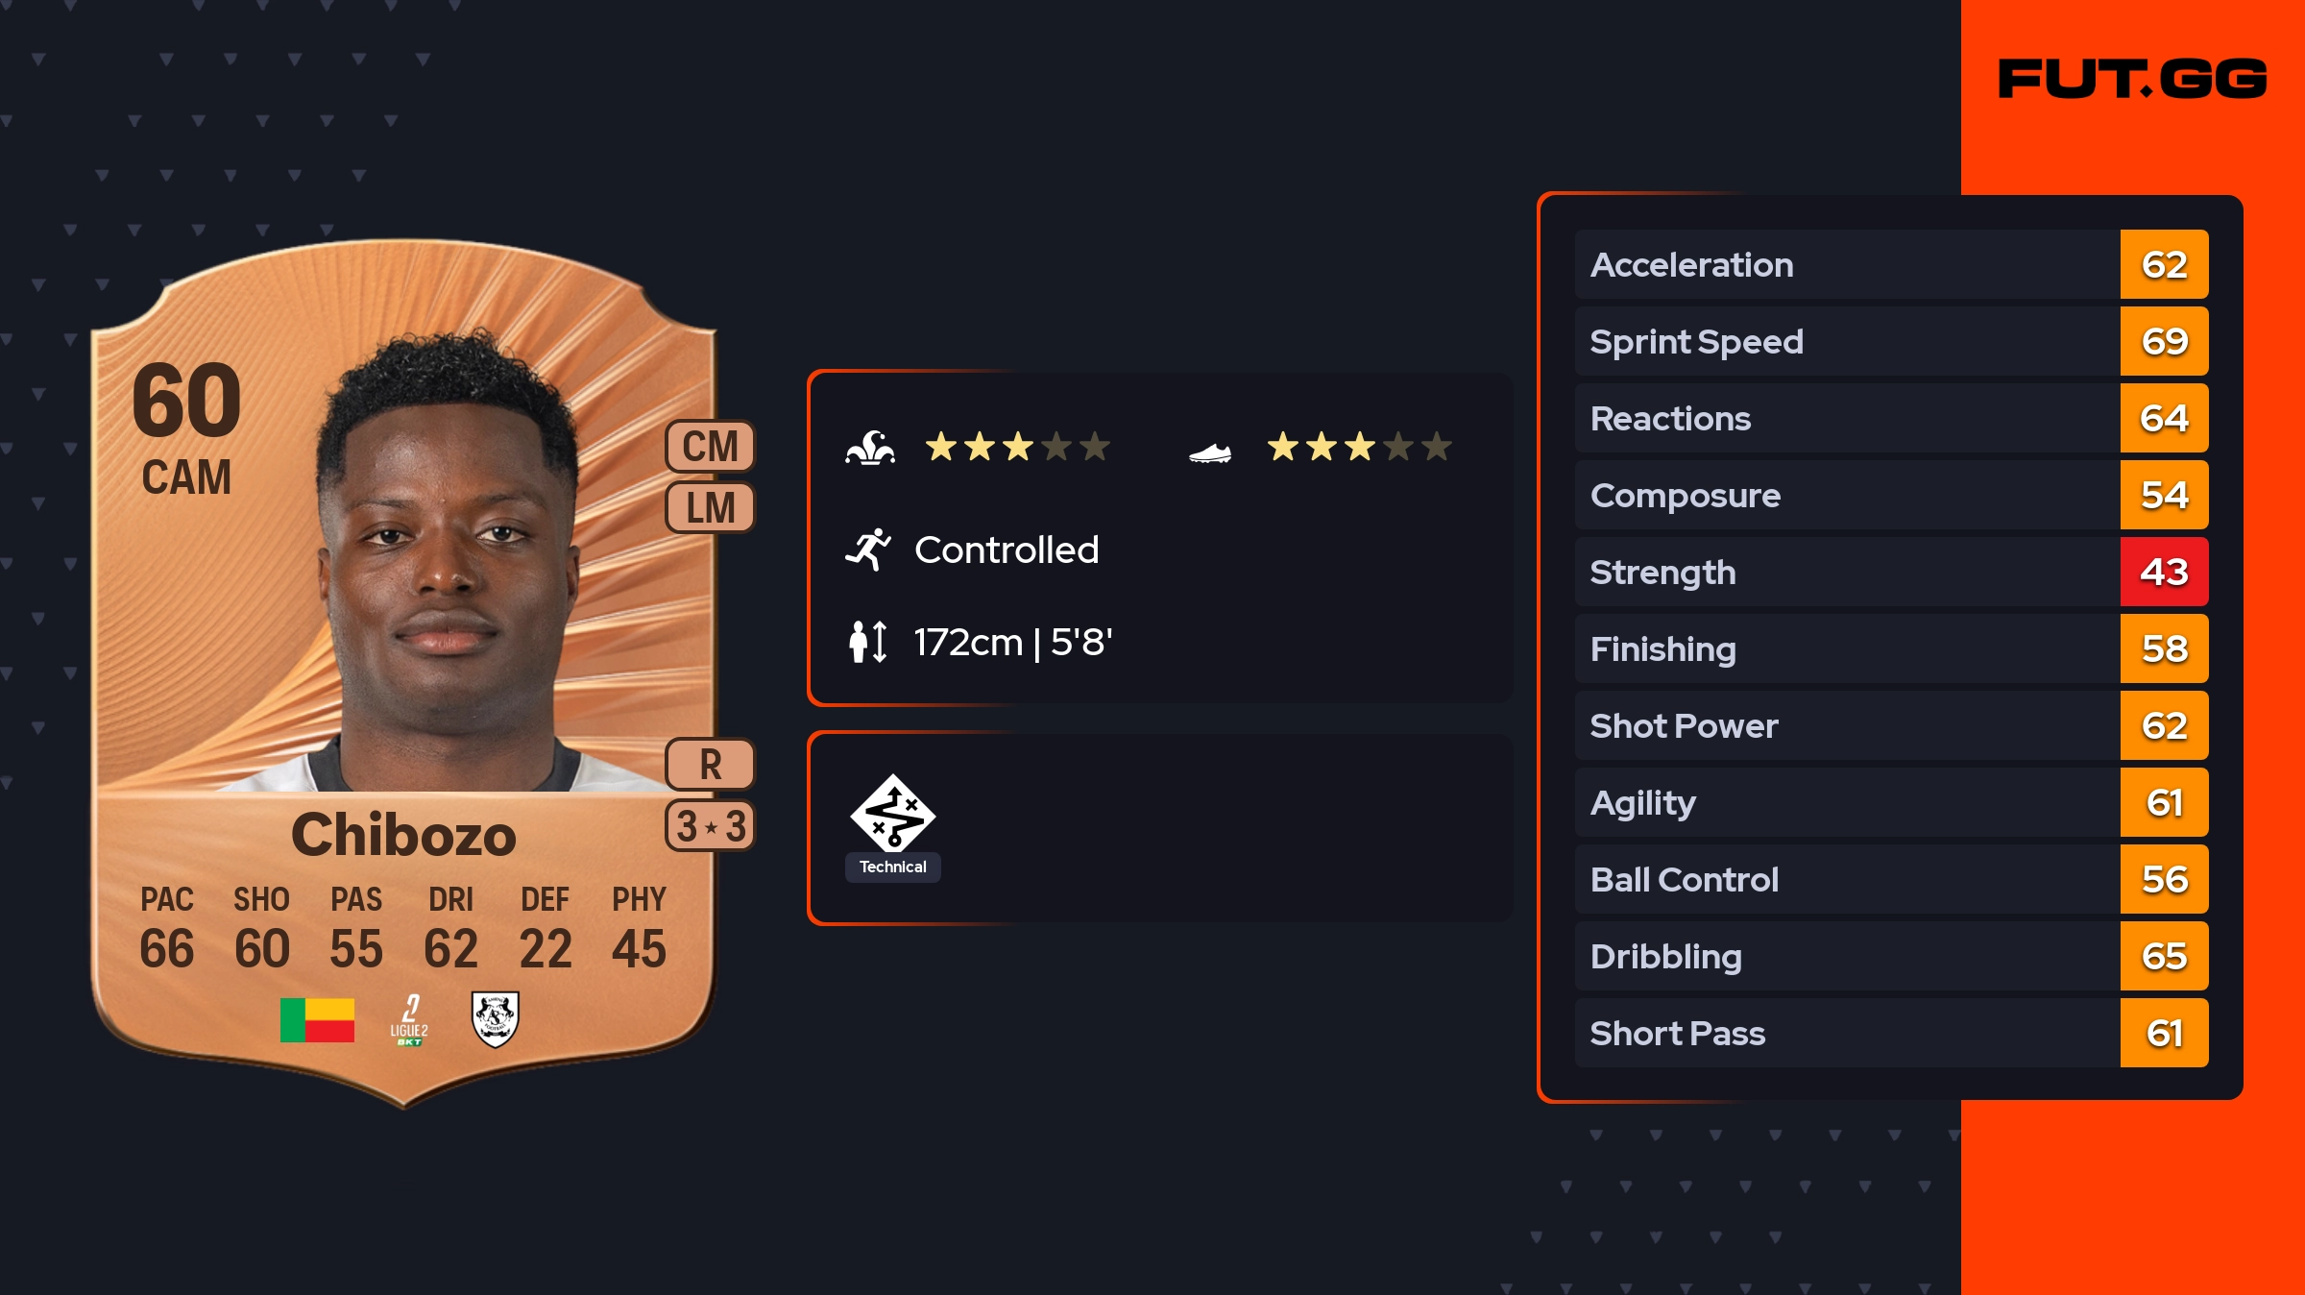Click the club crest badge
This screenshot has height=1295, width=2305.
pyautogui.click(x=496, y=1018)
